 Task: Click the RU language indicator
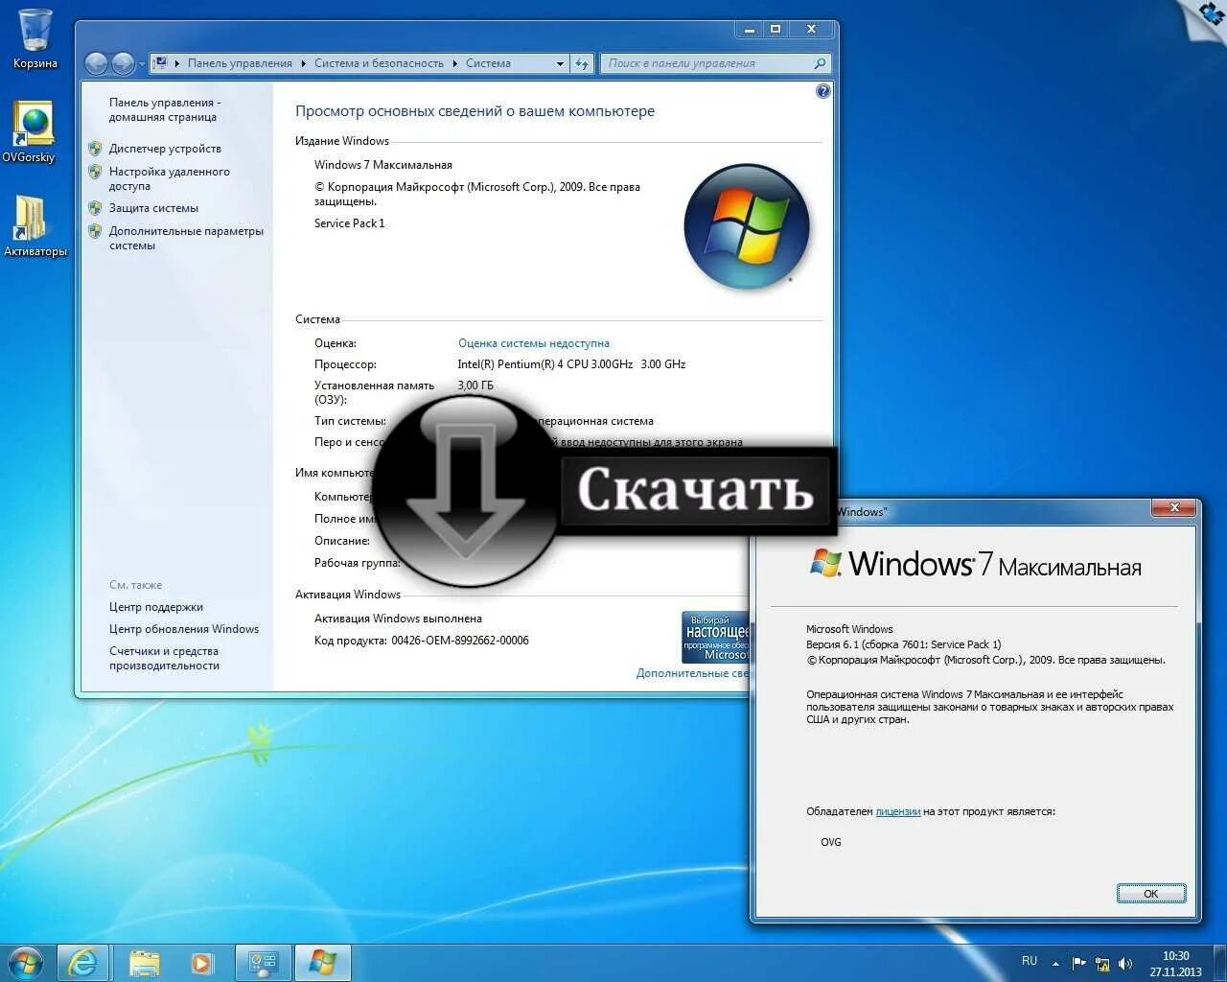1030,961
